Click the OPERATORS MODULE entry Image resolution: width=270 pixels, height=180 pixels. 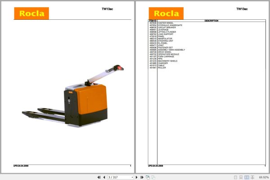(x=169, y=54)
